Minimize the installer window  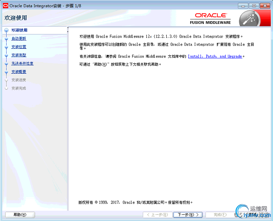(x=243, y=6)
